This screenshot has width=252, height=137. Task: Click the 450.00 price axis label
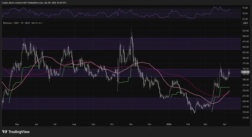(245, 47)
